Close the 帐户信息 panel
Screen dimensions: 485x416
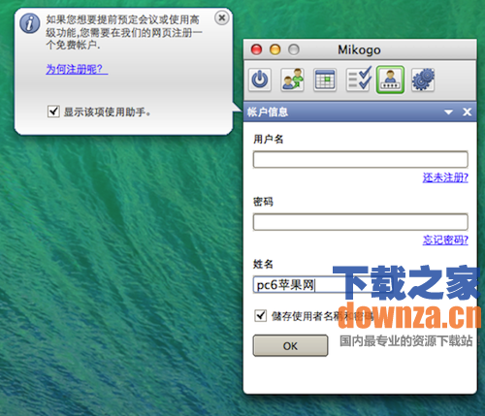[467, 112]
